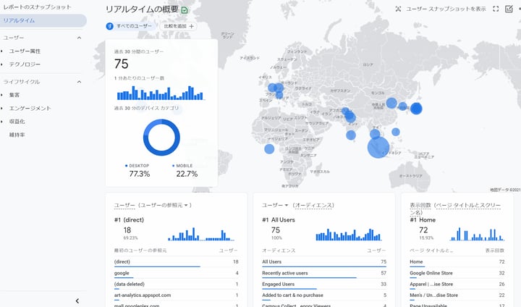
Task: Click the All Users audience row
Action: [324, 262]
